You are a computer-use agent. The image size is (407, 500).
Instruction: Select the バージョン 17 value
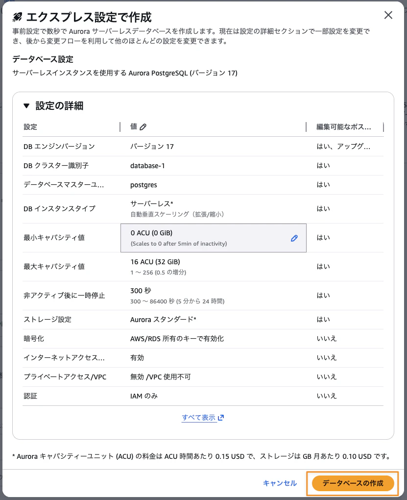point(152,147)
